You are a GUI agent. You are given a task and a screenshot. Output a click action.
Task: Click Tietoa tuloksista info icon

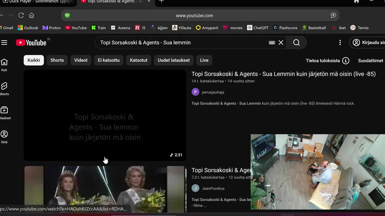point(346,61)
